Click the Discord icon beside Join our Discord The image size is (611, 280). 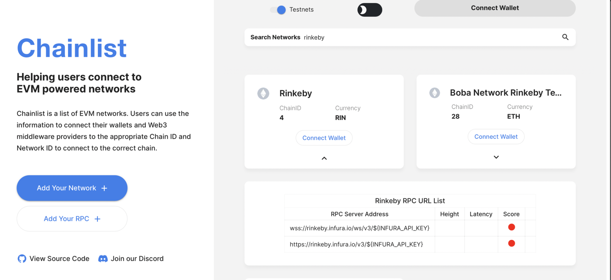coord(103,258)
